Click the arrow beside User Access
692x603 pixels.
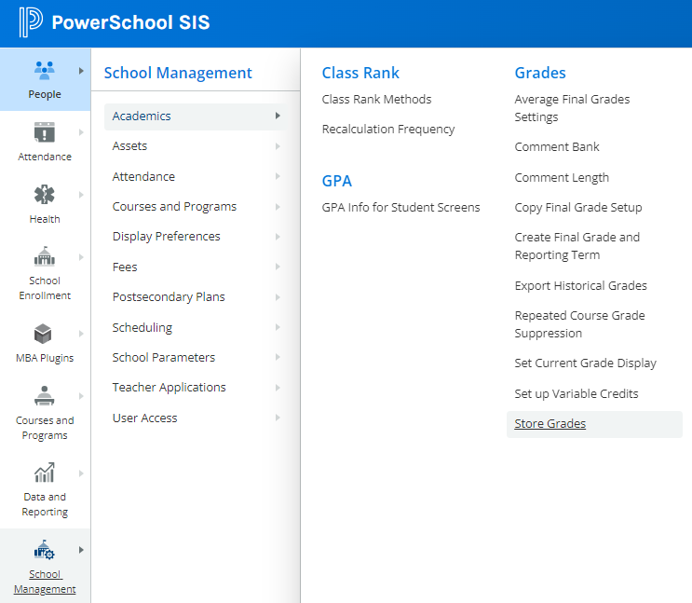278,418
